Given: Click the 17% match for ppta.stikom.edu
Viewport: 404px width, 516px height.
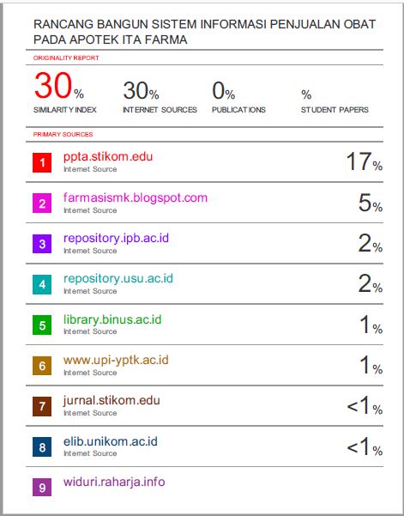Looking at the screenshot, I should point(365,161).
